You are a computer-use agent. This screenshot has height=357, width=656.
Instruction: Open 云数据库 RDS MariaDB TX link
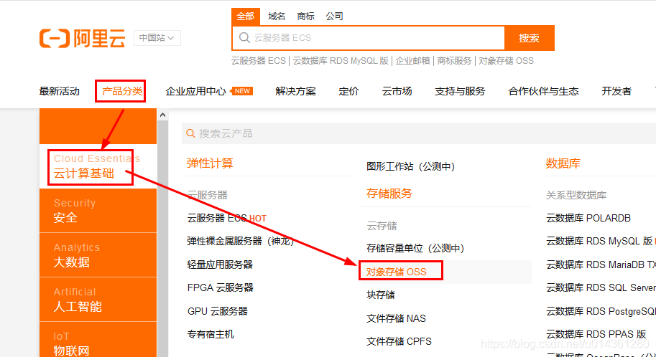click(x=601, y=265)
